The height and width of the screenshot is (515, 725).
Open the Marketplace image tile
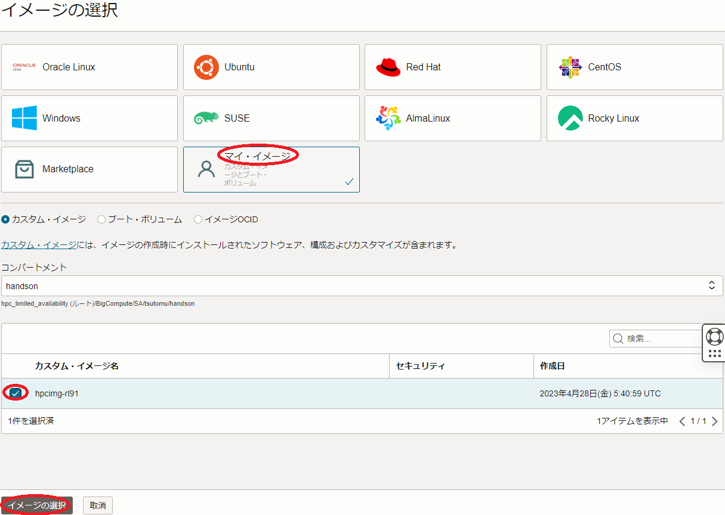(x=90, y=169)
